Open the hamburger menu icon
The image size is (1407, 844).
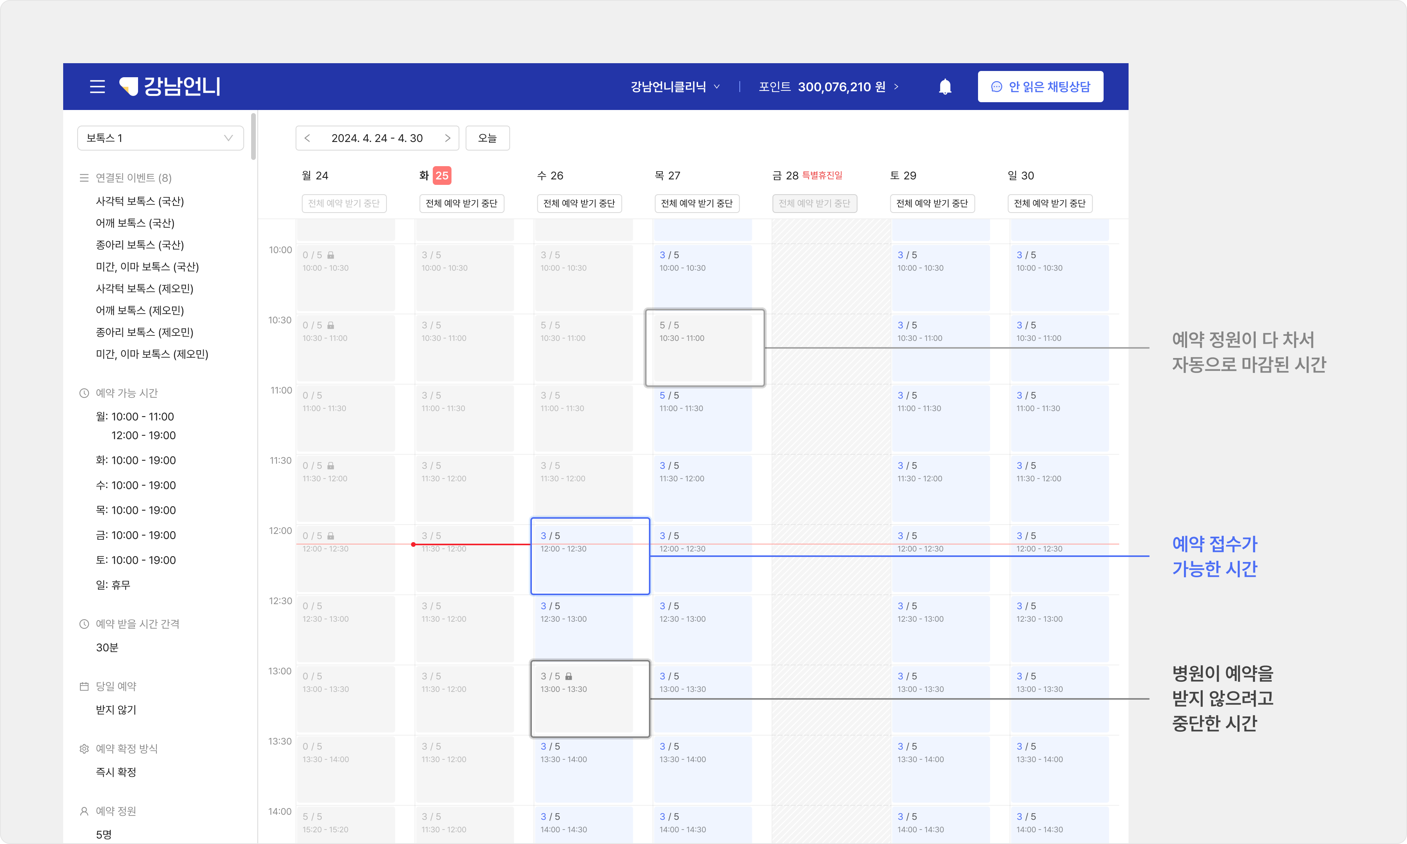pyautogui.click(x=97, y=87)
